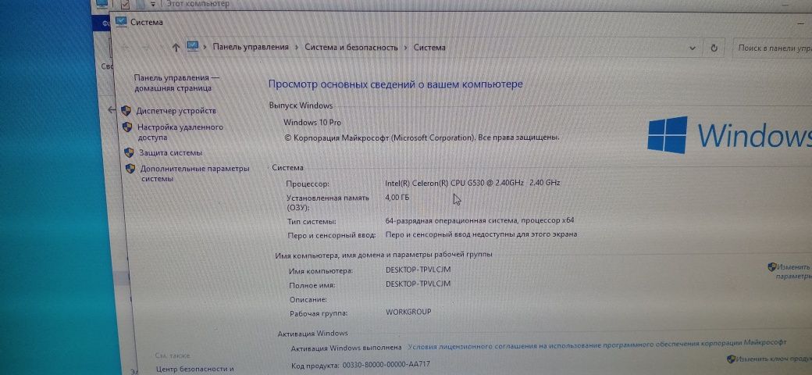
Task: Expand the address bar history dropdown
Action: pyautogui.click(x=693, y=48)
